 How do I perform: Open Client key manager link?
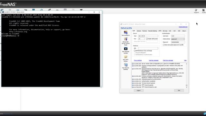(x=168, y=60)
